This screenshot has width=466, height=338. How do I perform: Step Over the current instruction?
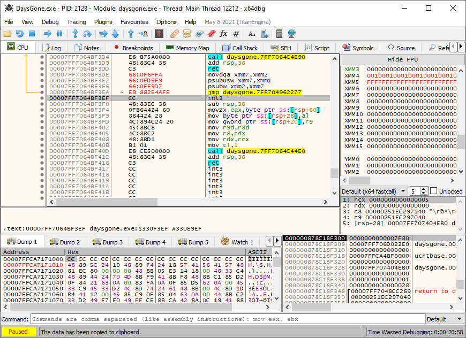[87, 33]
